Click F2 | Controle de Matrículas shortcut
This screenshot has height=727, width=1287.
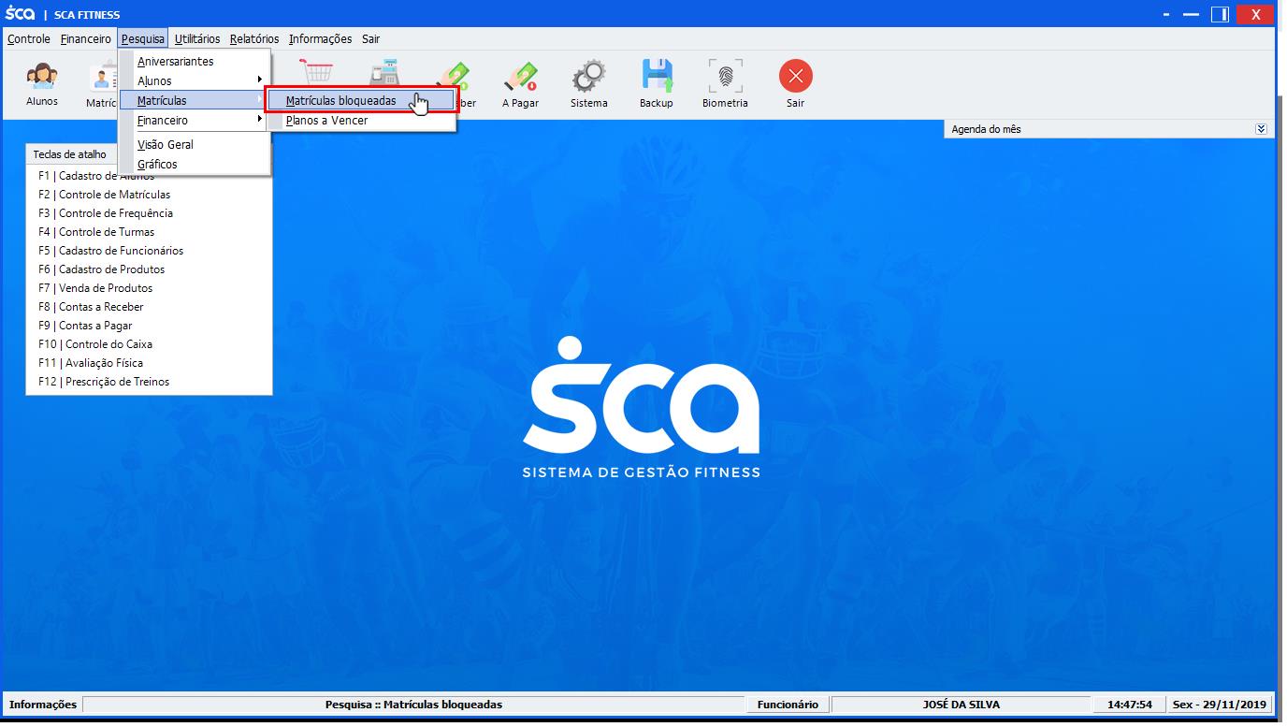click(x=105, y=195)
